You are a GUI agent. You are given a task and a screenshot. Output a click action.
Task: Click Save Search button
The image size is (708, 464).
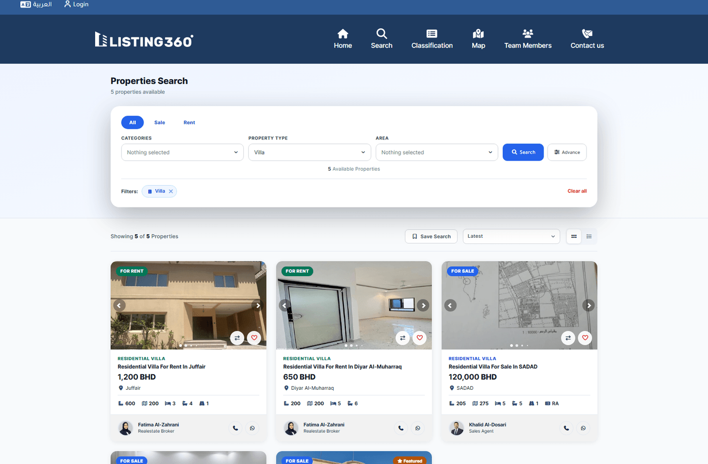(431, 236)
